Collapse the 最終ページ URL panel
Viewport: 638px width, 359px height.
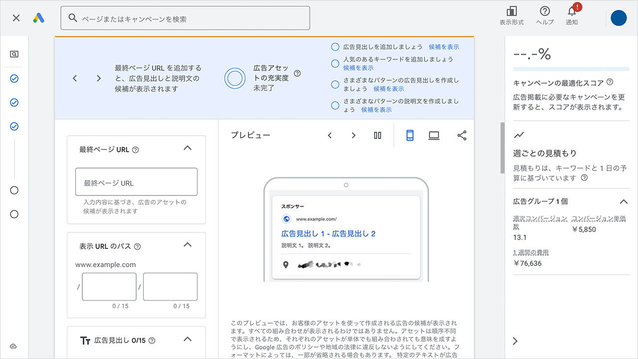(x=188, y=148)
